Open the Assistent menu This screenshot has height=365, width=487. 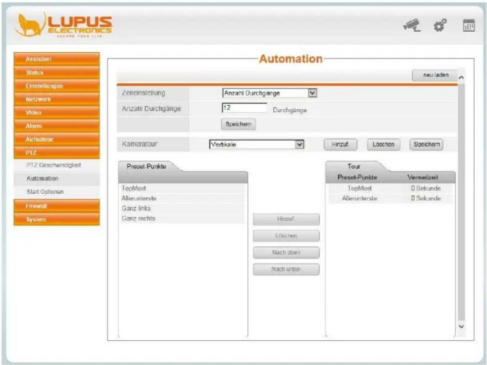coord(57,59)
